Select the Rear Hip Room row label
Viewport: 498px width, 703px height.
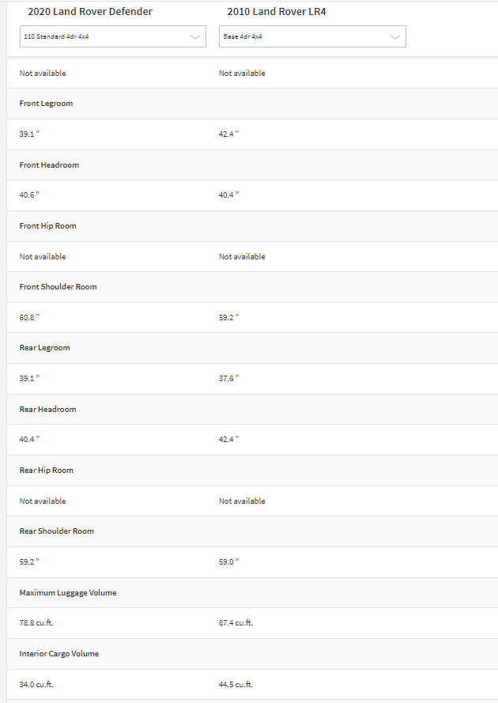pyautogui.click(x=47, y=471)
